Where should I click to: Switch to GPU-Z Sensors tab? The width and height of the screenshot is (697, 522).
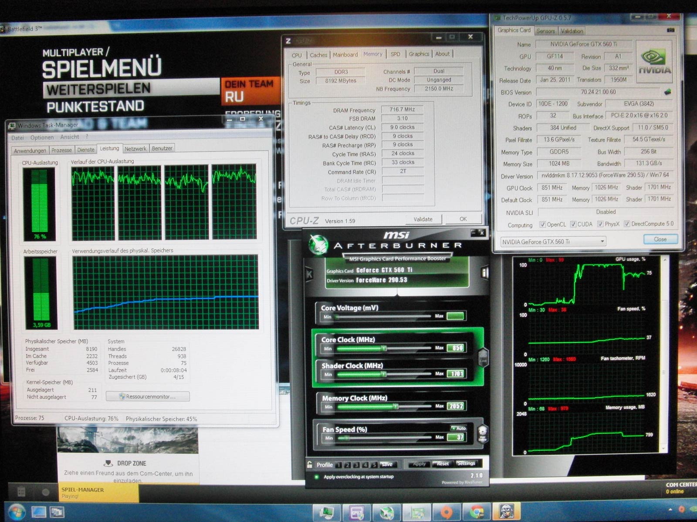(545, 31)
